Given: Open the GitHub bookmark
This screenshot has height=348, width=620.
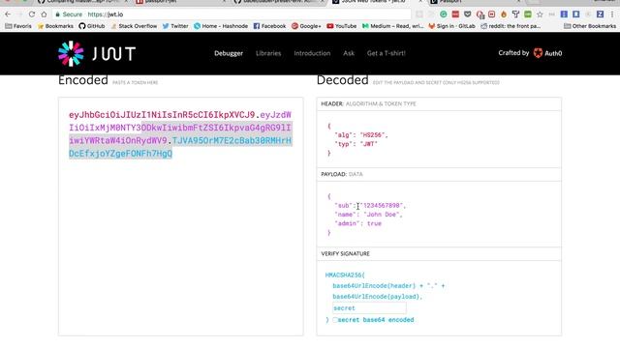Looking at the screenshot, I should (92, 26).
